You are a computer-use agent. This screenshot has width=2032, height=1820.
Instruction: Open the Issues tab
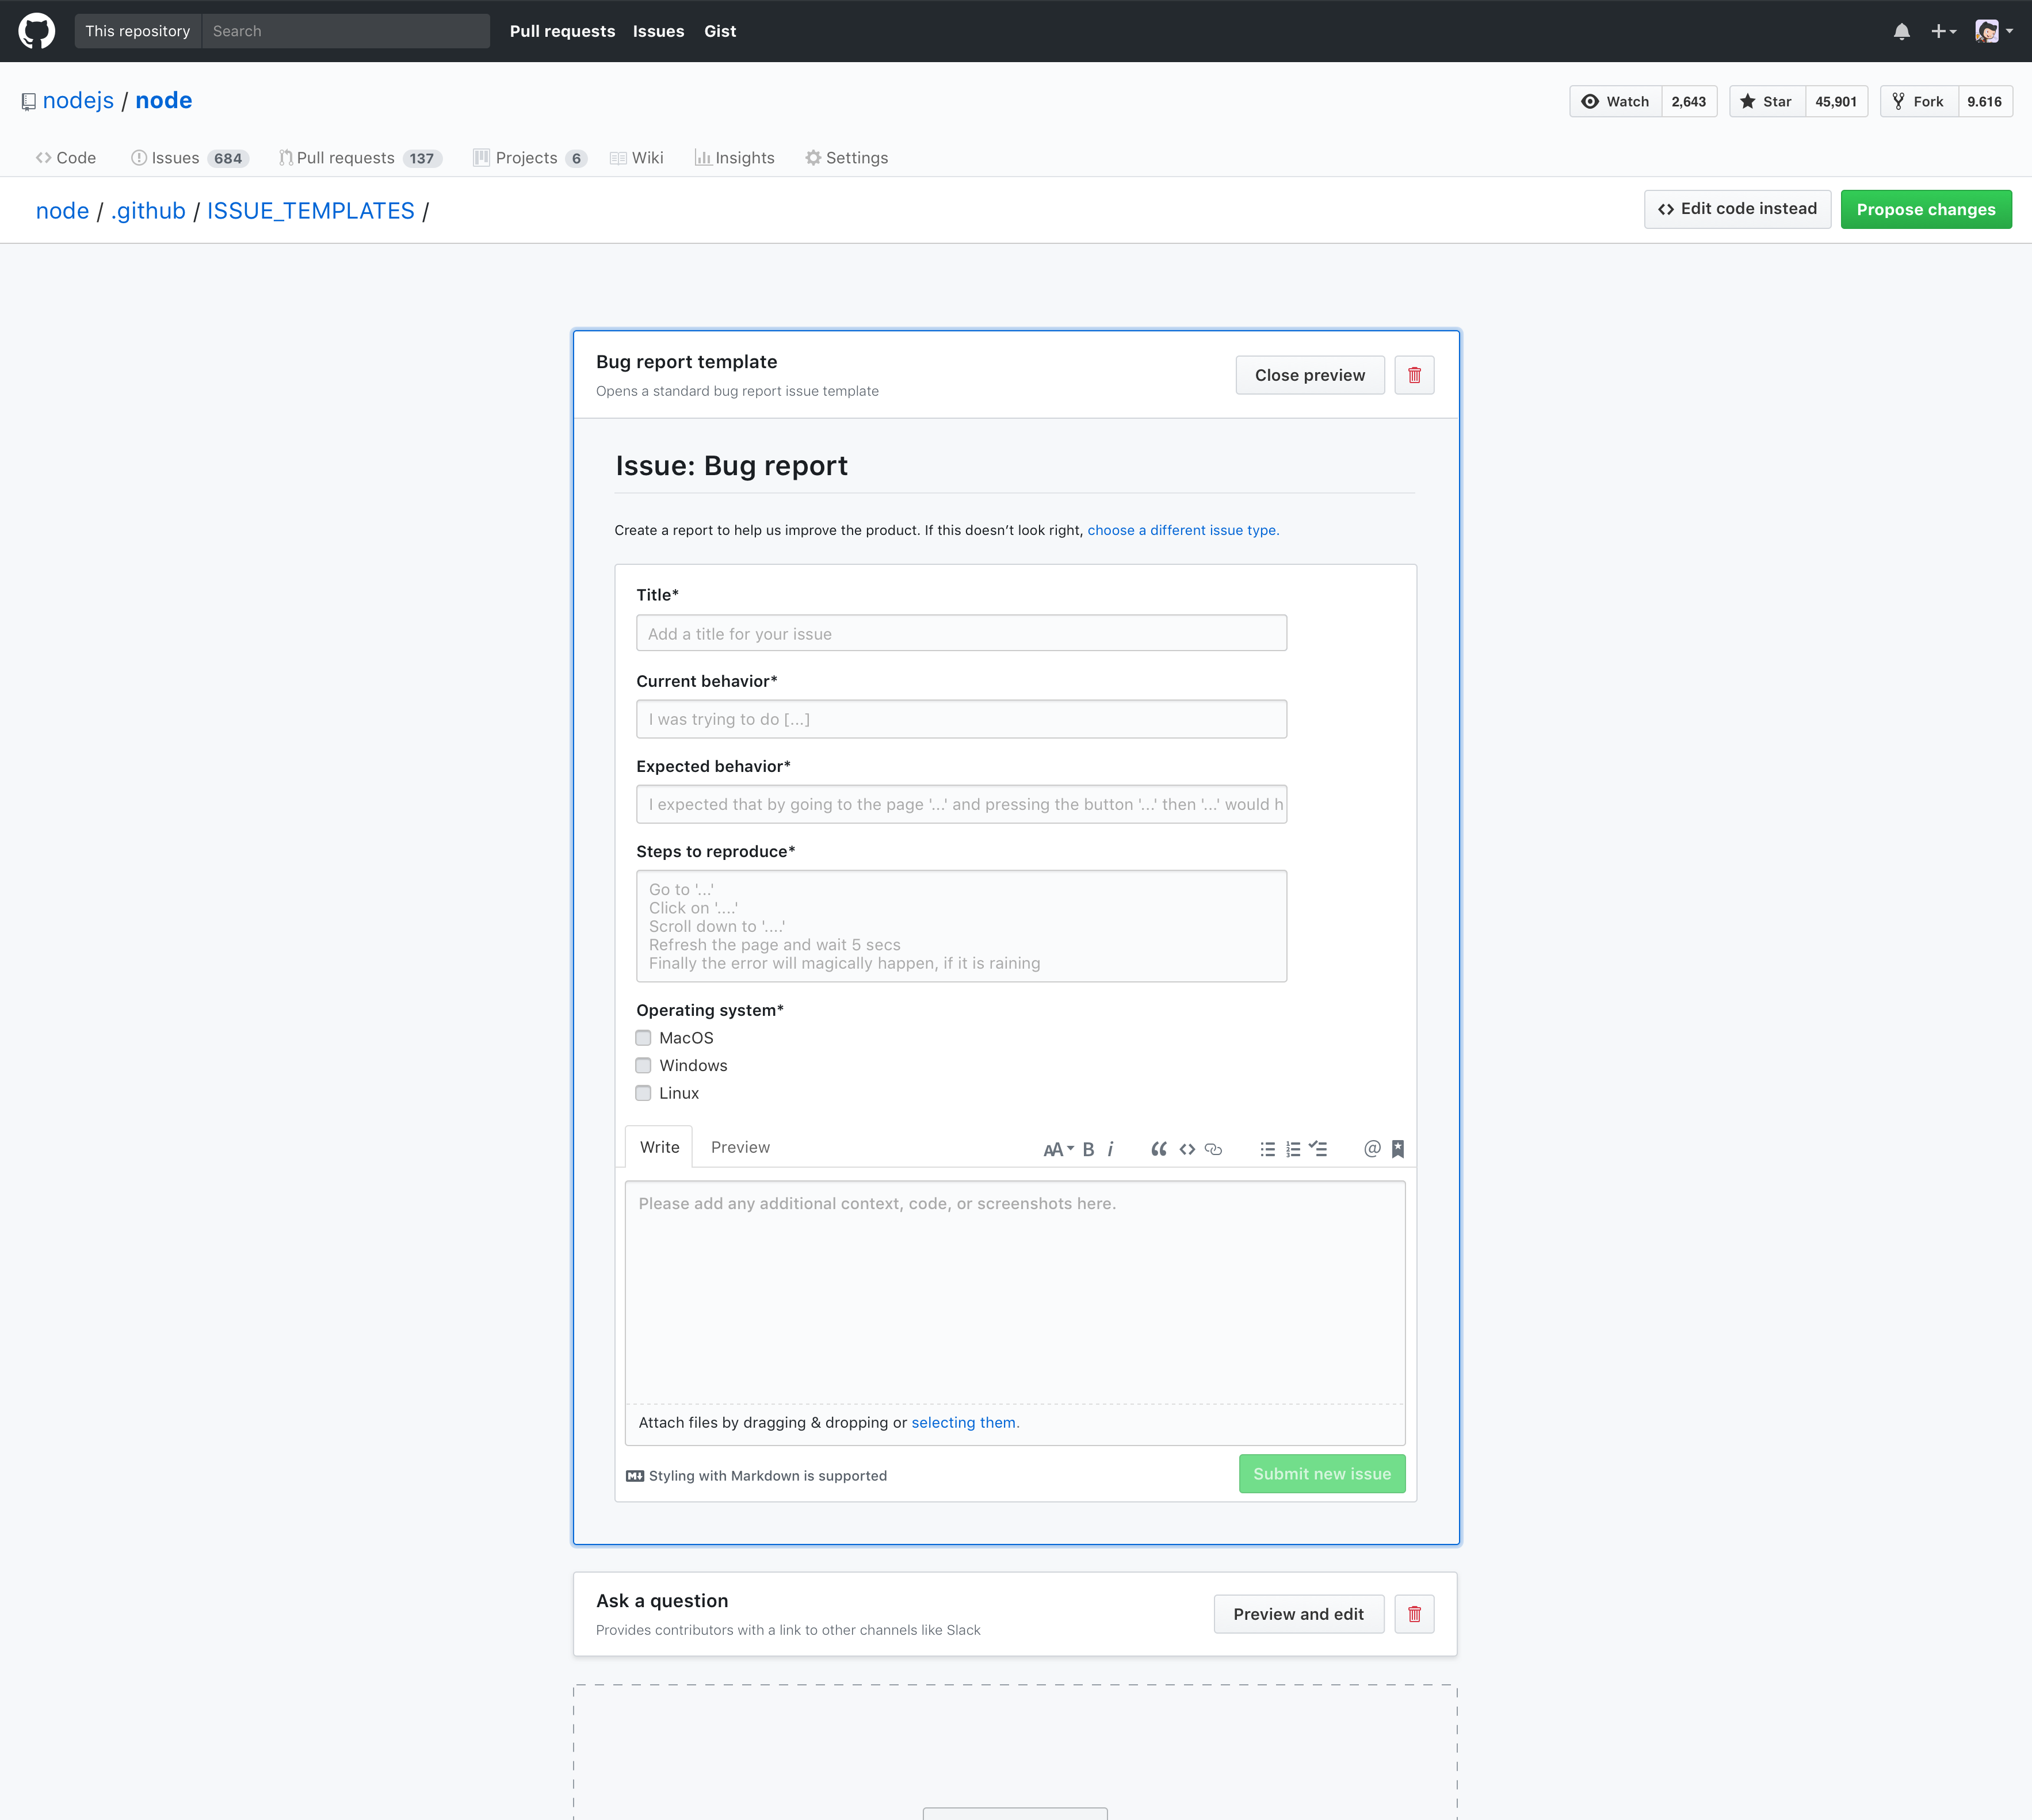pyautogui.click(x=190, y=158)
